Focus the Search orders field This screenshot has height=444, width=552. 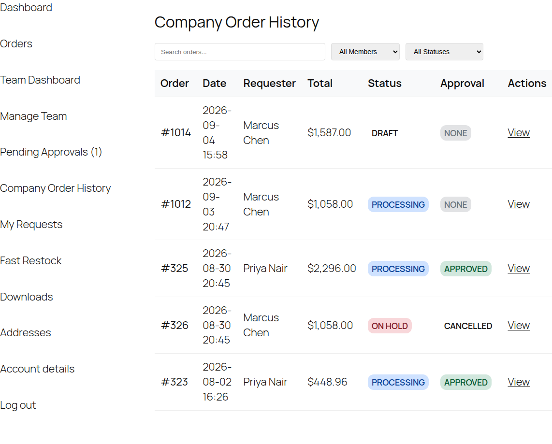[240, 52]
